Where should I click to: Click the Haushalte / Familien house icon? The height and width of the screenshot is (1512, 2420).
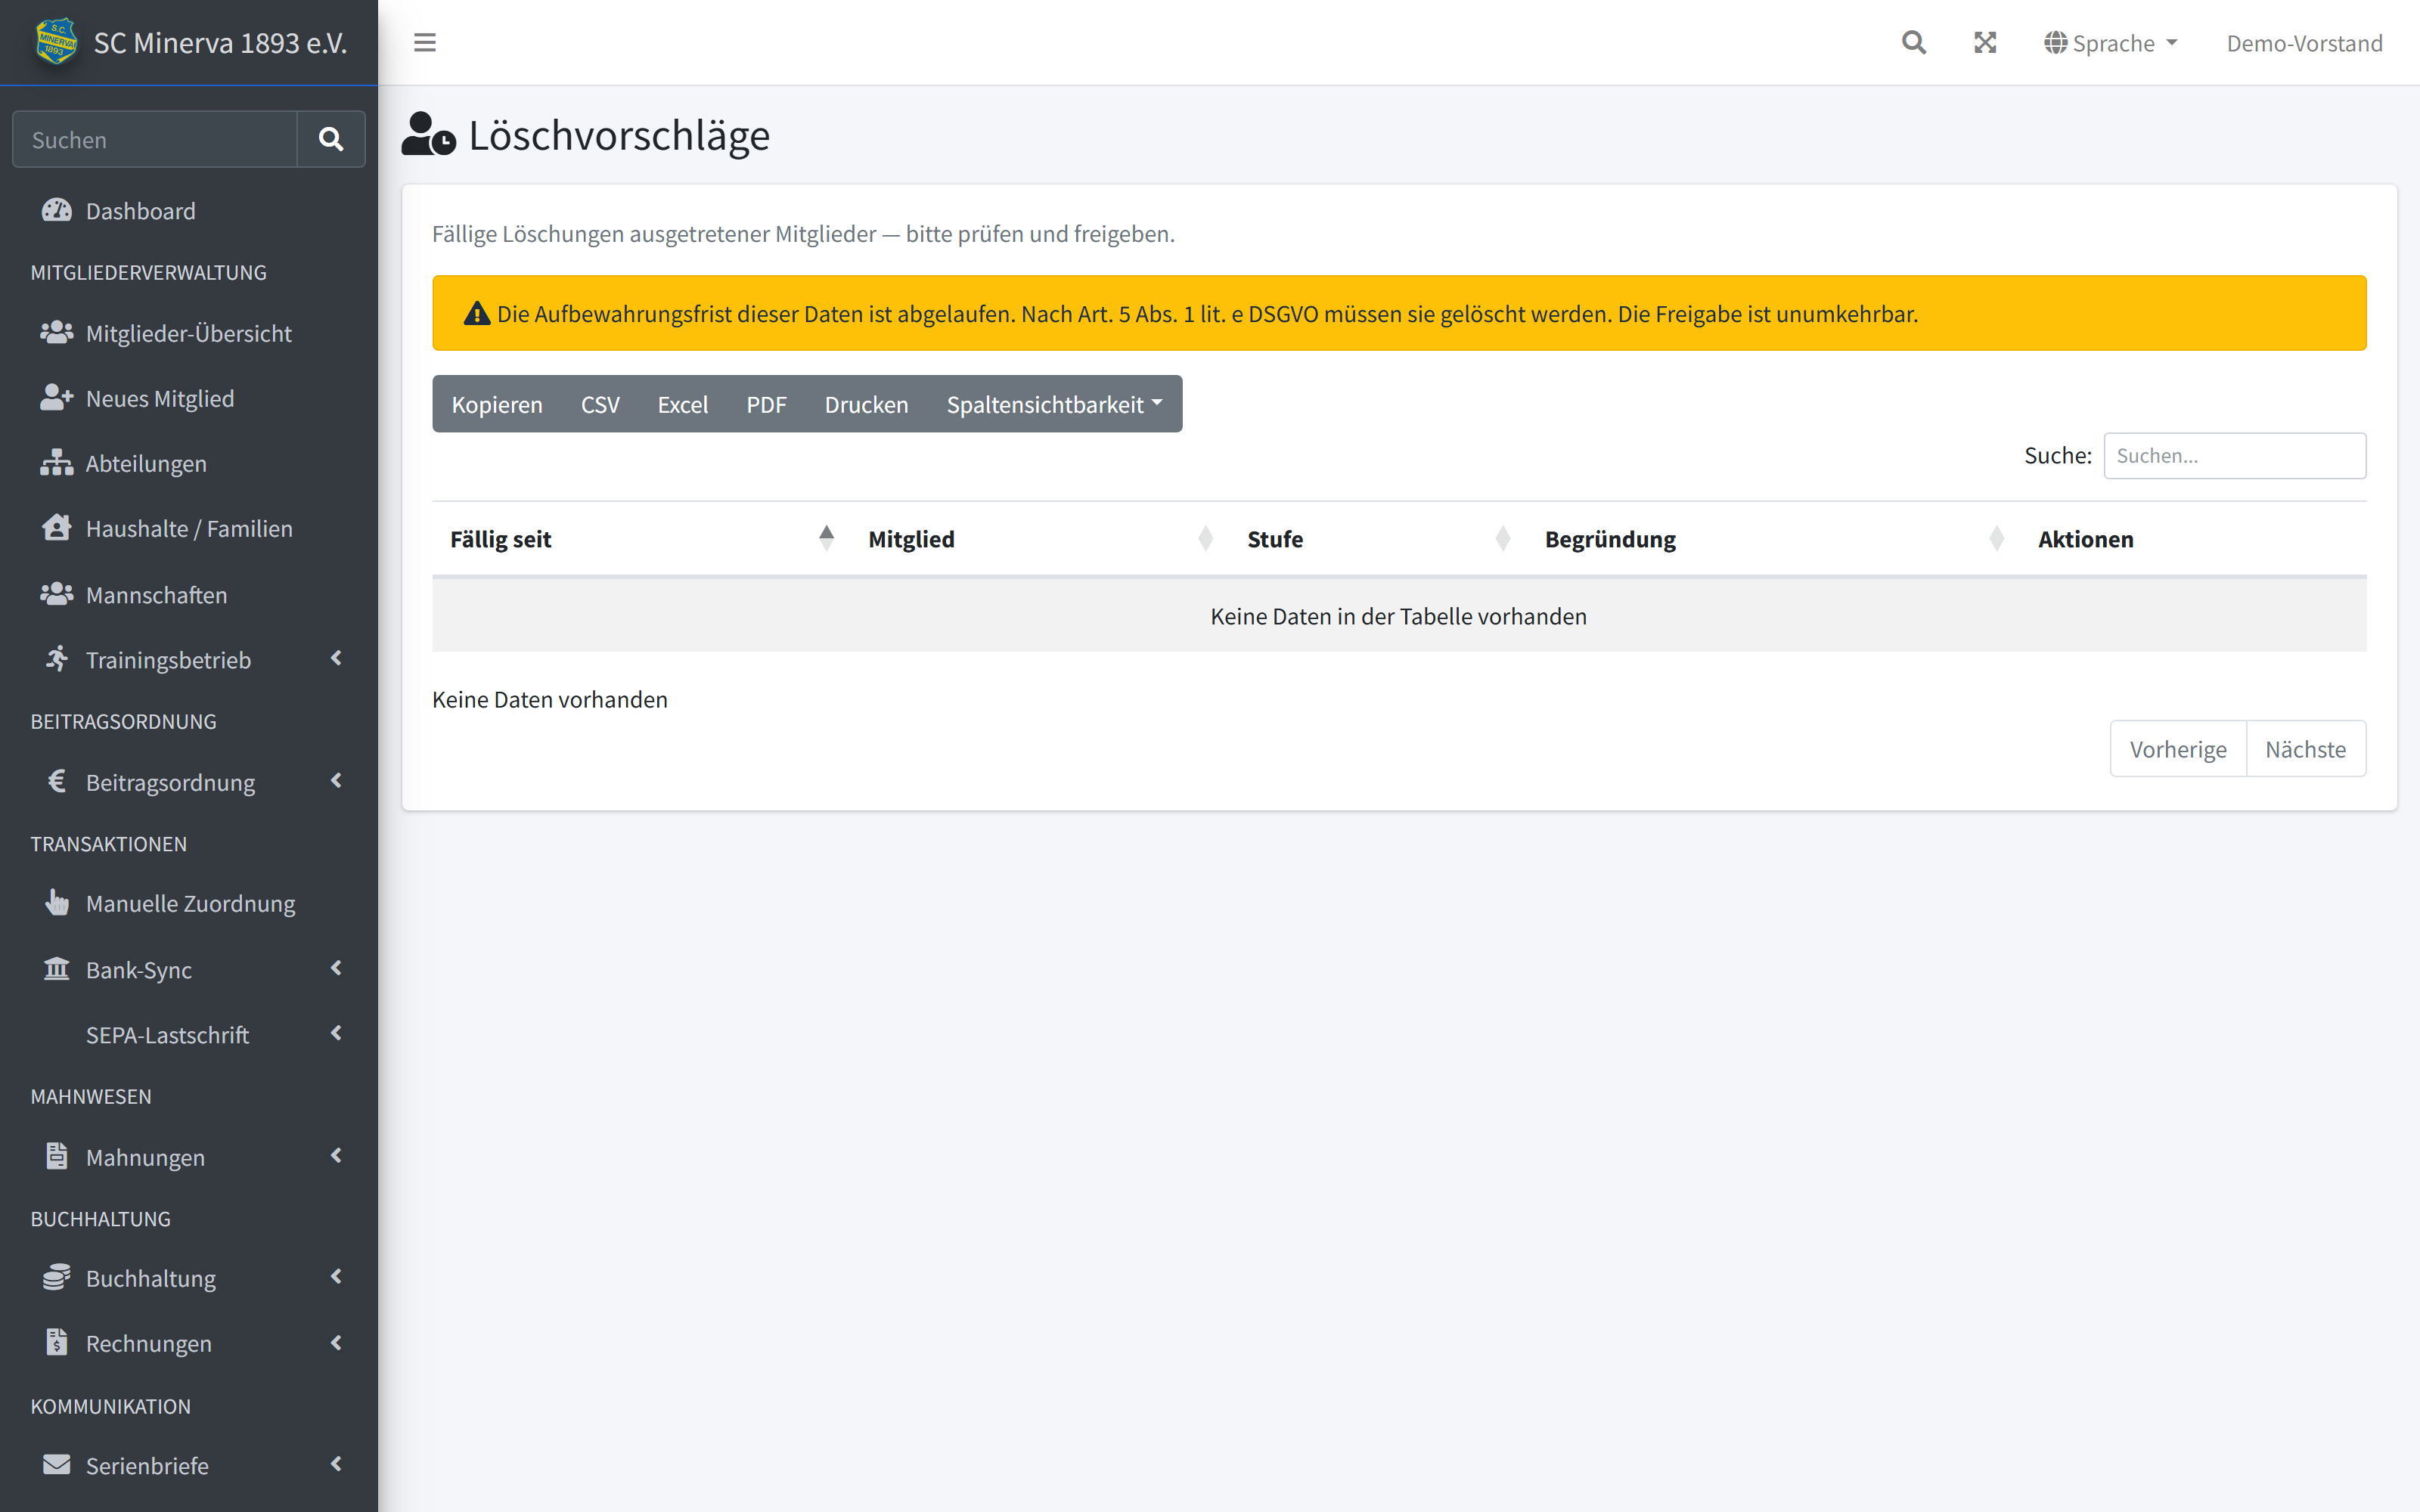coord(57,528)
